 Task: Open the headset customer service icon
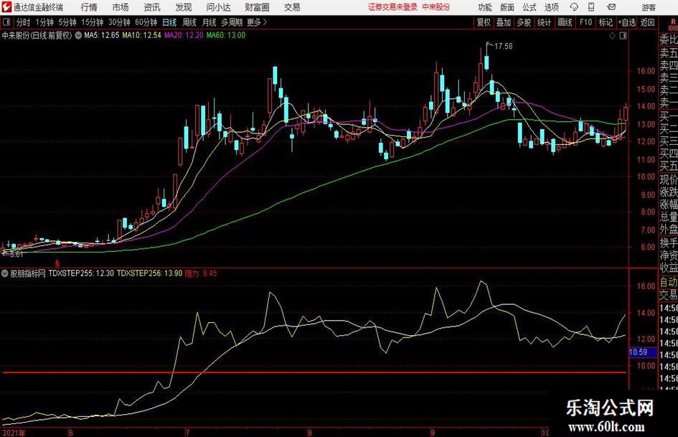click(x=574, y=7)
